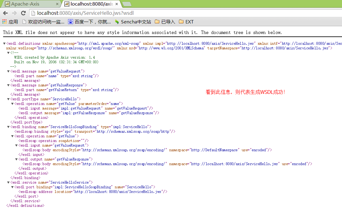This screenshot has height=217, width=342.
Task: Collapse the wsdl:definitions root node
Action: 4,44
